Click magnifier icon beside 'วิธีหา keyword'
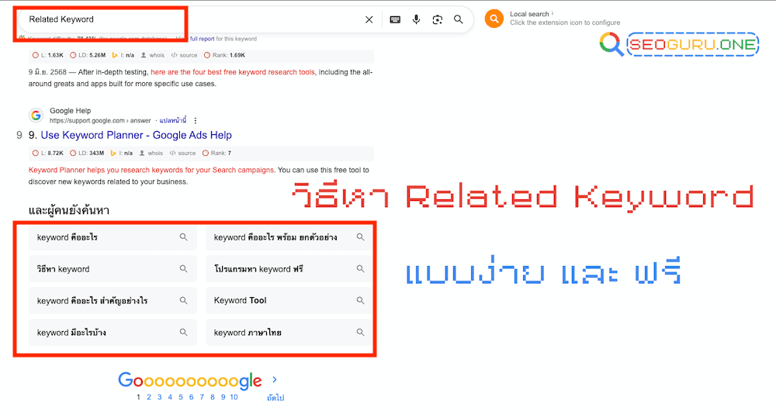776x415 pixels. point(184,269)
